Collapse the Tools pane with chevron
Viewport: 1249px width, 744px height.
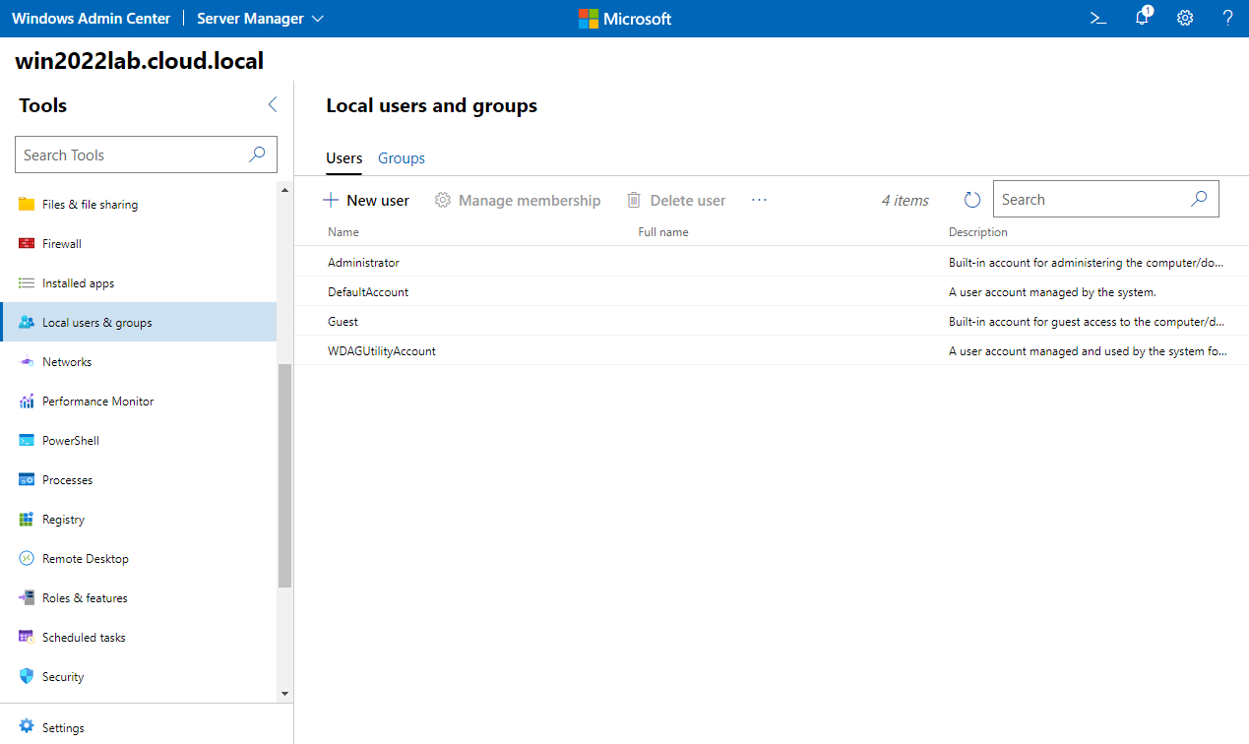(x=273, y=104)
